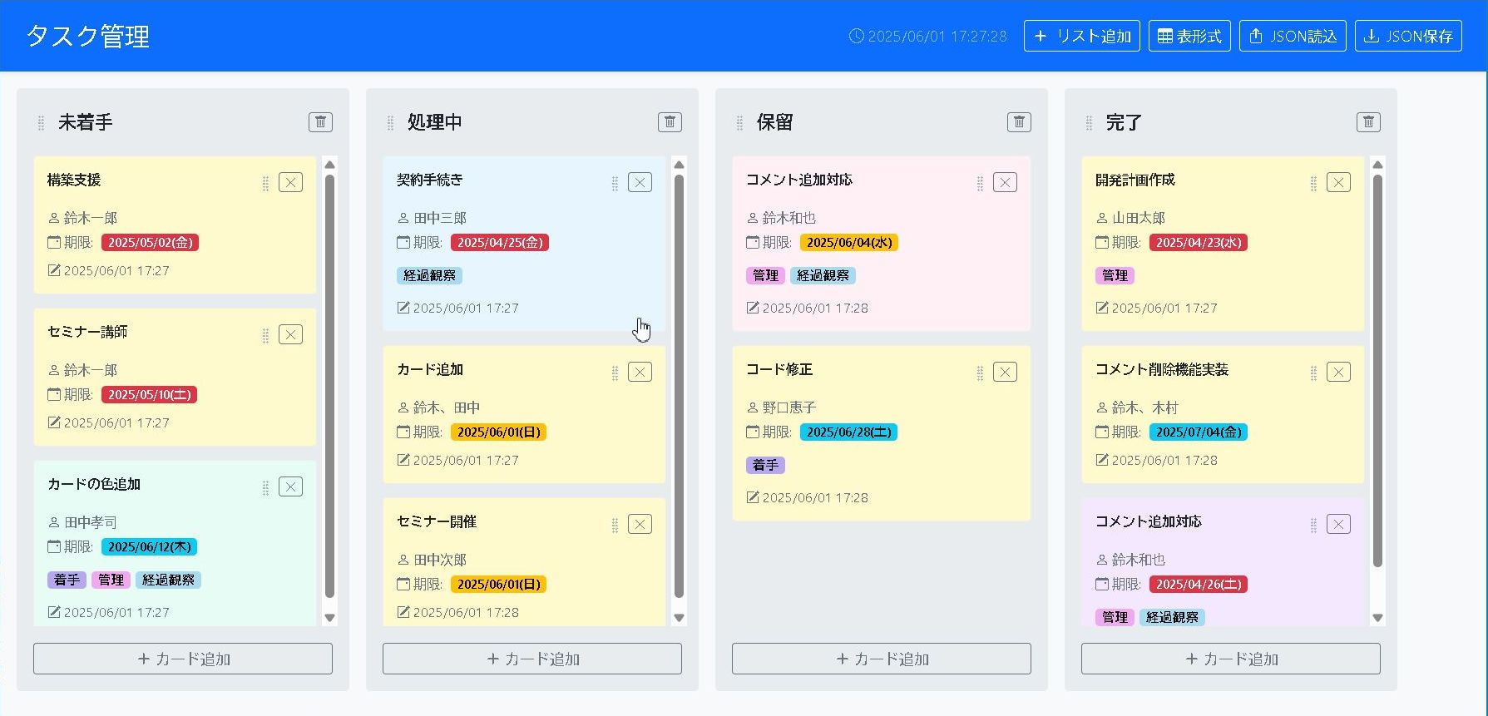Remove the コード修正 card with X
The height and width of the screenshot is (716, 1488).
coord(1005,372)
